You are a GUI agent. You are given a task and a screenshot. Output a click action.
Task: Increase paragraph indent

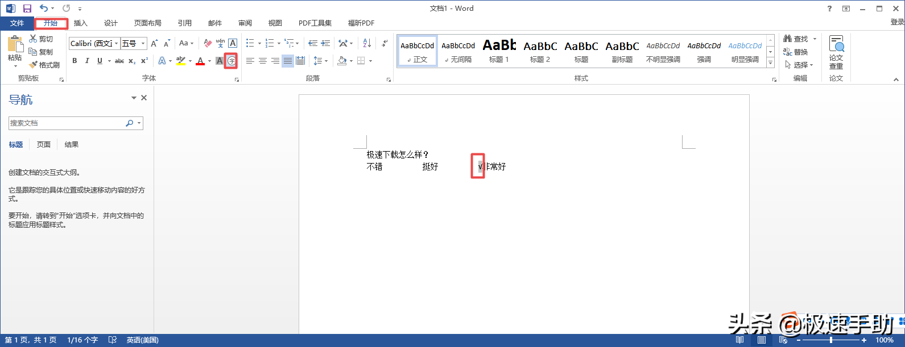325,43
